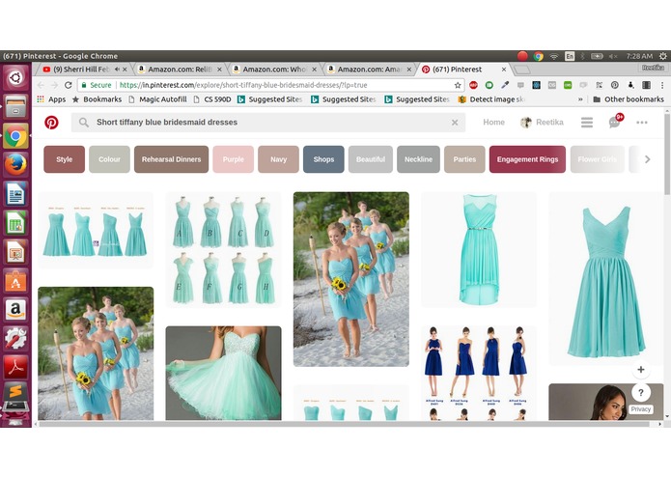Bookmark page with star icon in address bar
This screenshot has width=671, height=477.
458,85
